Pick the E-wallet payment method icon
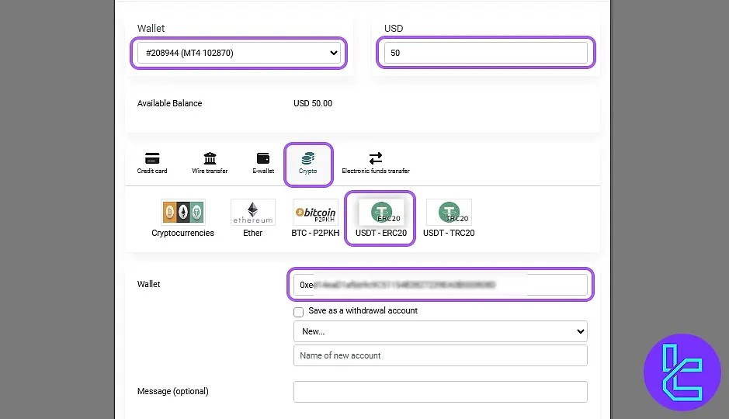Viewport: 729px width, 419px height. click(263, 158)
